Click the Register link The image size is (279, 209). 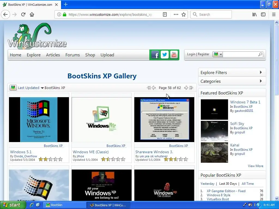point(203,54)
